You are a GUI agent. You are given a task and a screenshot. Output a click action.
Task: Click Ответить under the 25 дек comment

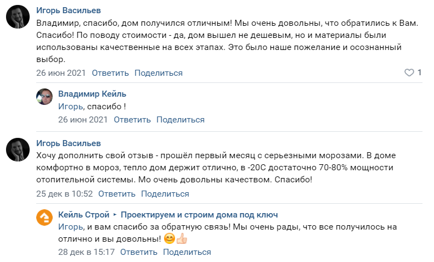(x=117, y=193)
